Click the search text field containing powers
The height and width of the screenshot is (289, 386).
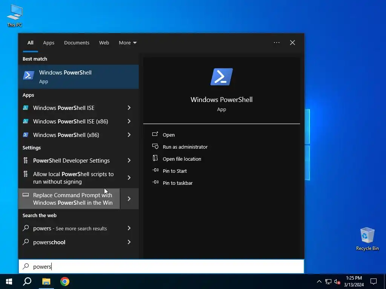161,266
